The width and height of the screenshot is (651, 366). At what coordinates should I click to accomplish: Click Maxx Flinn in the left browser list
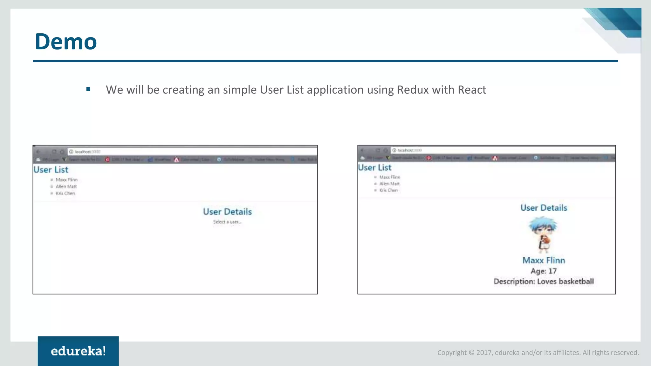[x=67, y=180]
